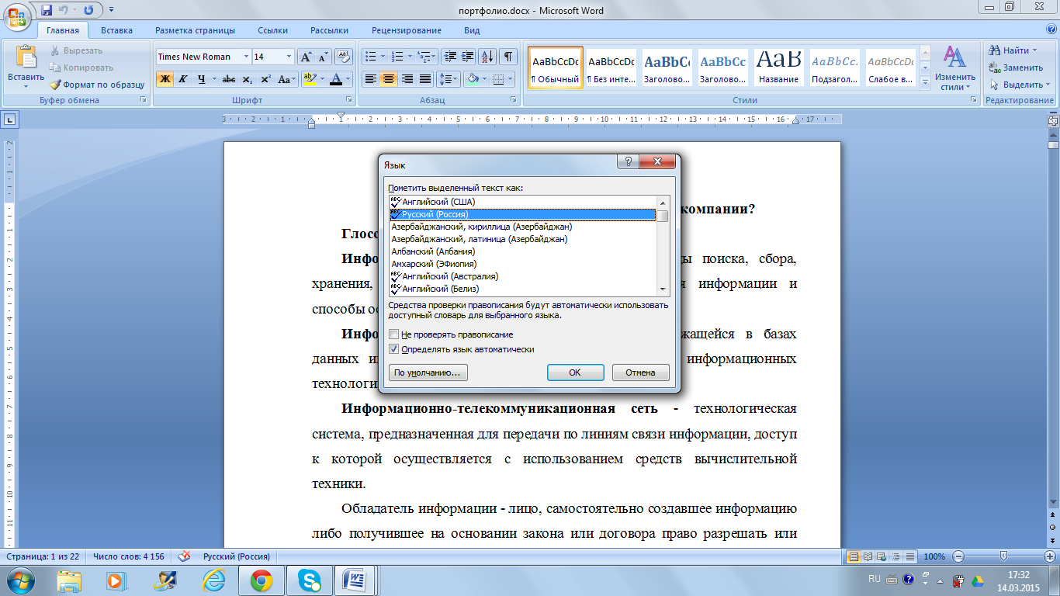
Task: Click the Copy (Копировать) command
Action: click(x=81, y=68)
